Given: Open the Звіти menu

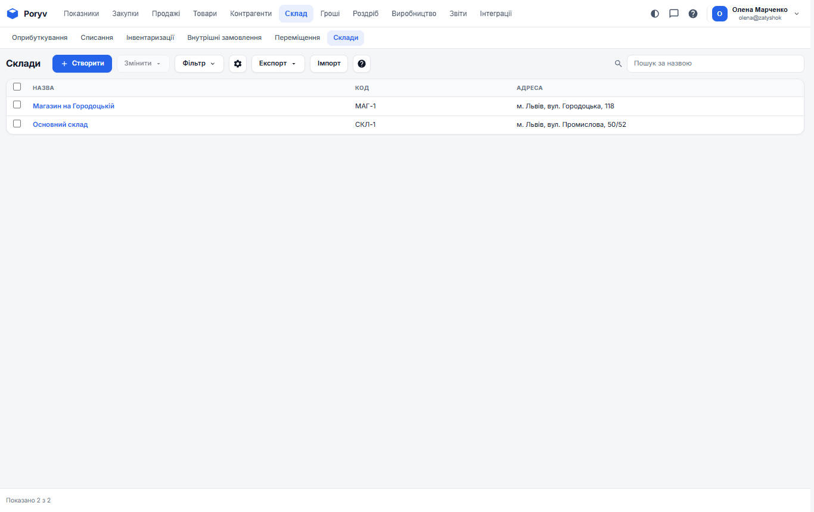Looking at the screenshot, I should click(458, 14).
